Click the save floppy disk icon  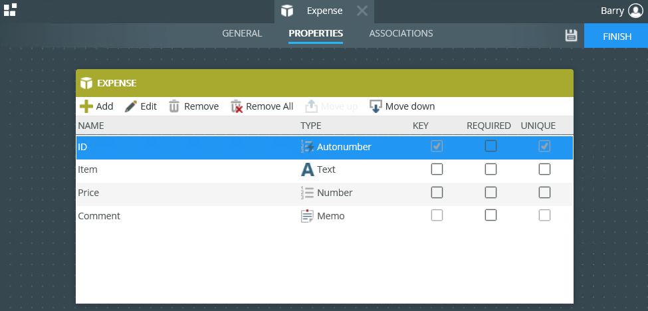pos(571,35)
